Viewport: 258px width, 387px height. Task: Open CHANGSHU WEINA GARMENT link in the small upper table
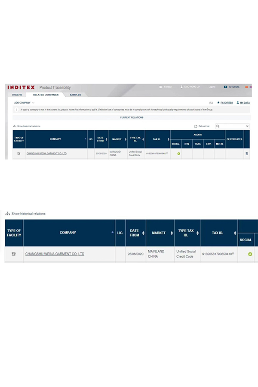click(46, 154)
